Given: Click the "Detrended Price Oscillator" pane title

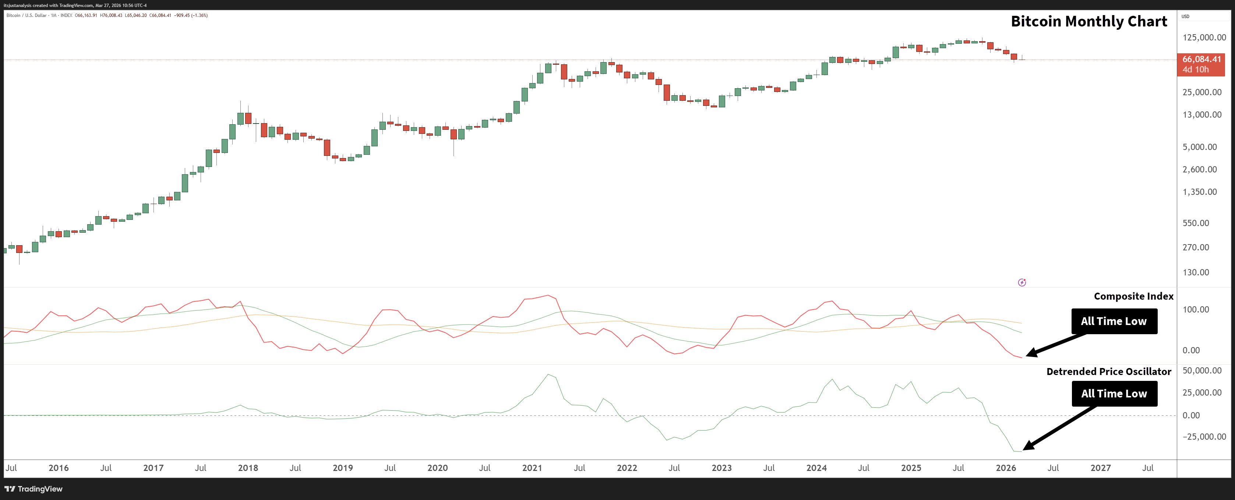Looking at the screenshot, I should coord(1108,372).
